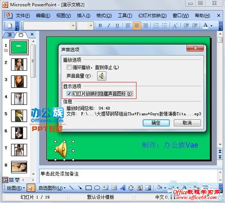Center align the text
Screen dimensions: 225x203
pos(136,26)
